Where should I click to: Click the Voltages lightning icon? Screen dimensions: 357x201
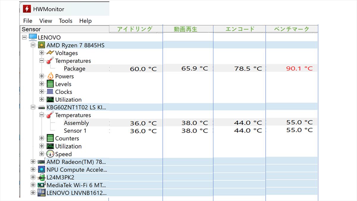[50, 53]
